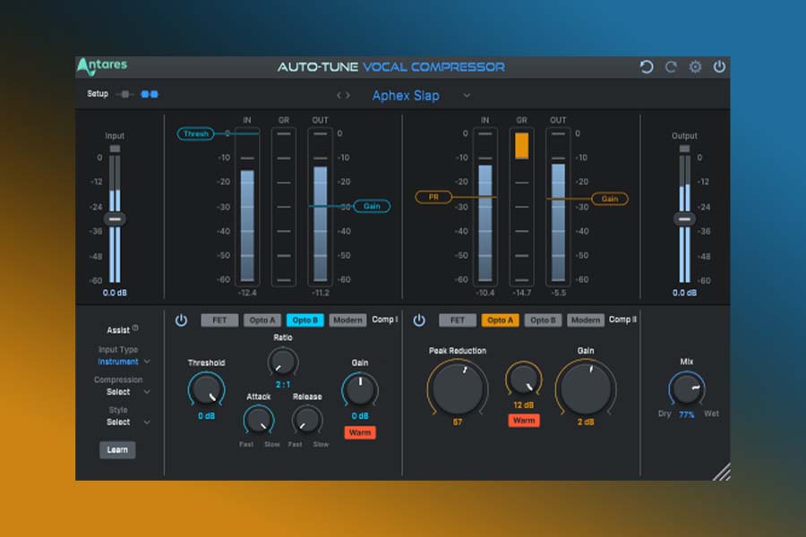Image resolution: width=806 pixels, height=537 pixels.
Task: Click the -14.7 GR readout
Action: coord(521,293)
